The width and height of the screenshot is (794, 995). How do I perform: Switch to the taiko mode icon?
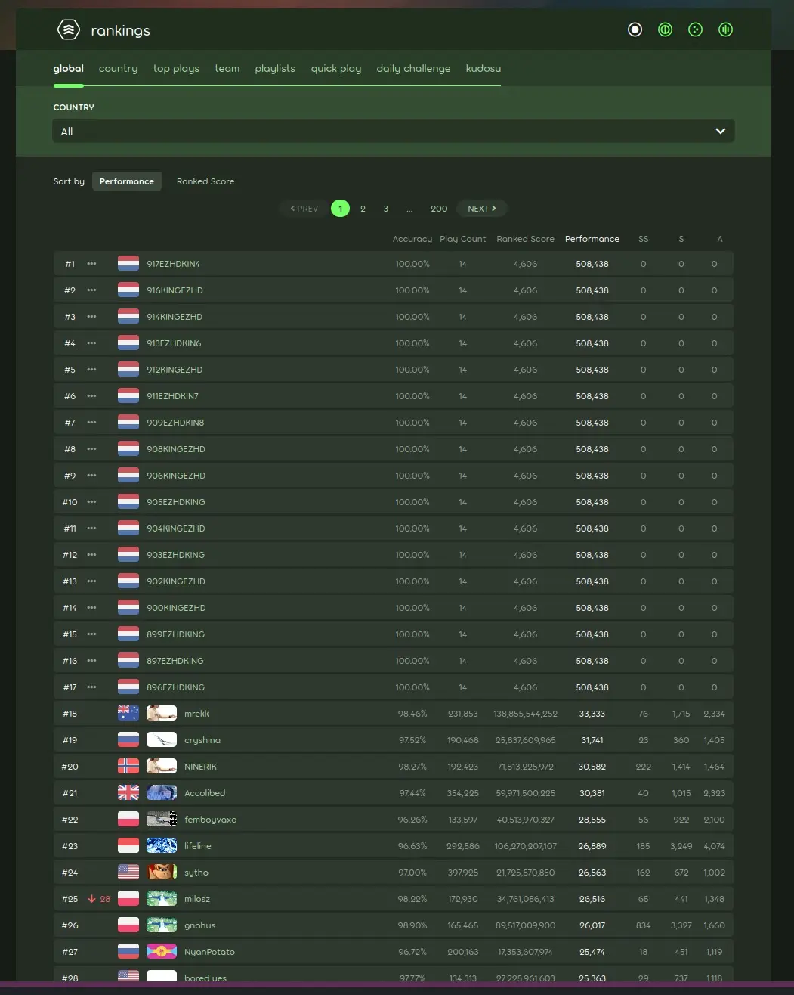coord(665,29)
